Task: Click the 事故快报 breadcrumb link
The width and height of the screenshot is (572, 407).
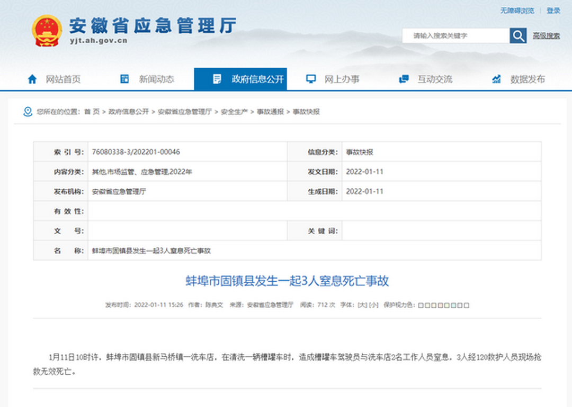Action: click(306, 112)
